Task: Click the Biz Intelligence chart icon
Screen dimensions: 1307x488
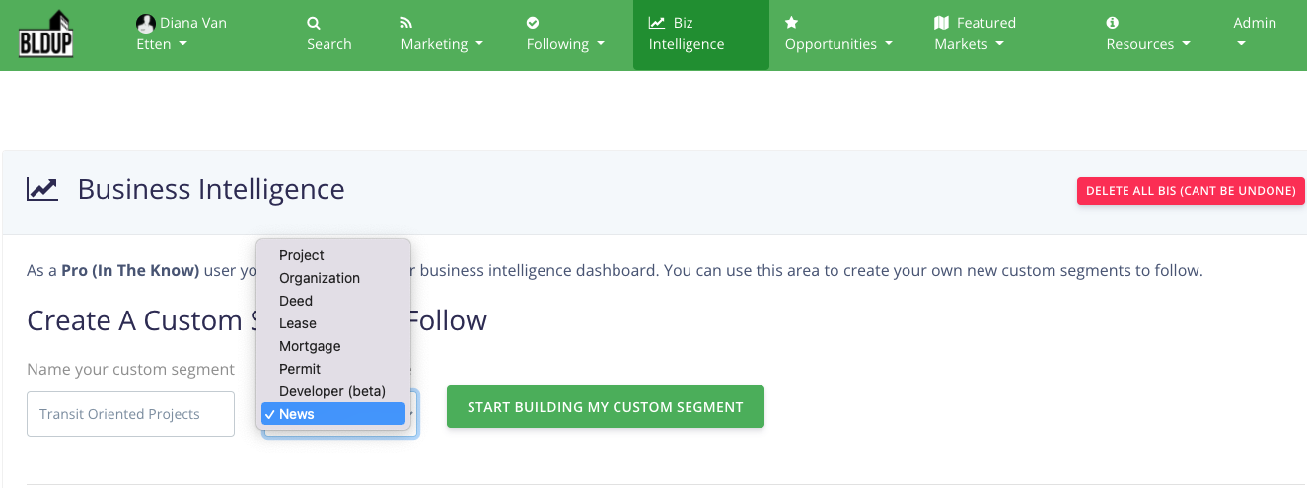Action: pyautogui.click(x=656, y=23)
